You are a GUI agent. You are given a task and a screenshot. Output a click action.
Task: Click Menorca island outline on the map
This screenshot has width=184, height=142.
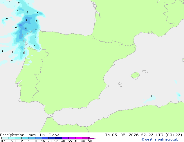click(x=145, y=72)
